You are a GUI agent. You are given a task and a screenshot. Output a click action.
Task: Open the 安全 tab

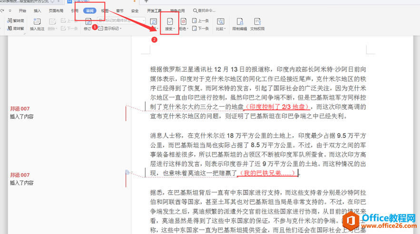[135, 11]
